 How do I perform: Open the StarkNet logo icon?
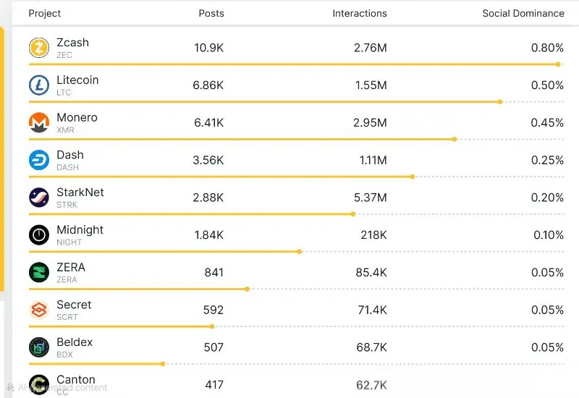point(38,198)
